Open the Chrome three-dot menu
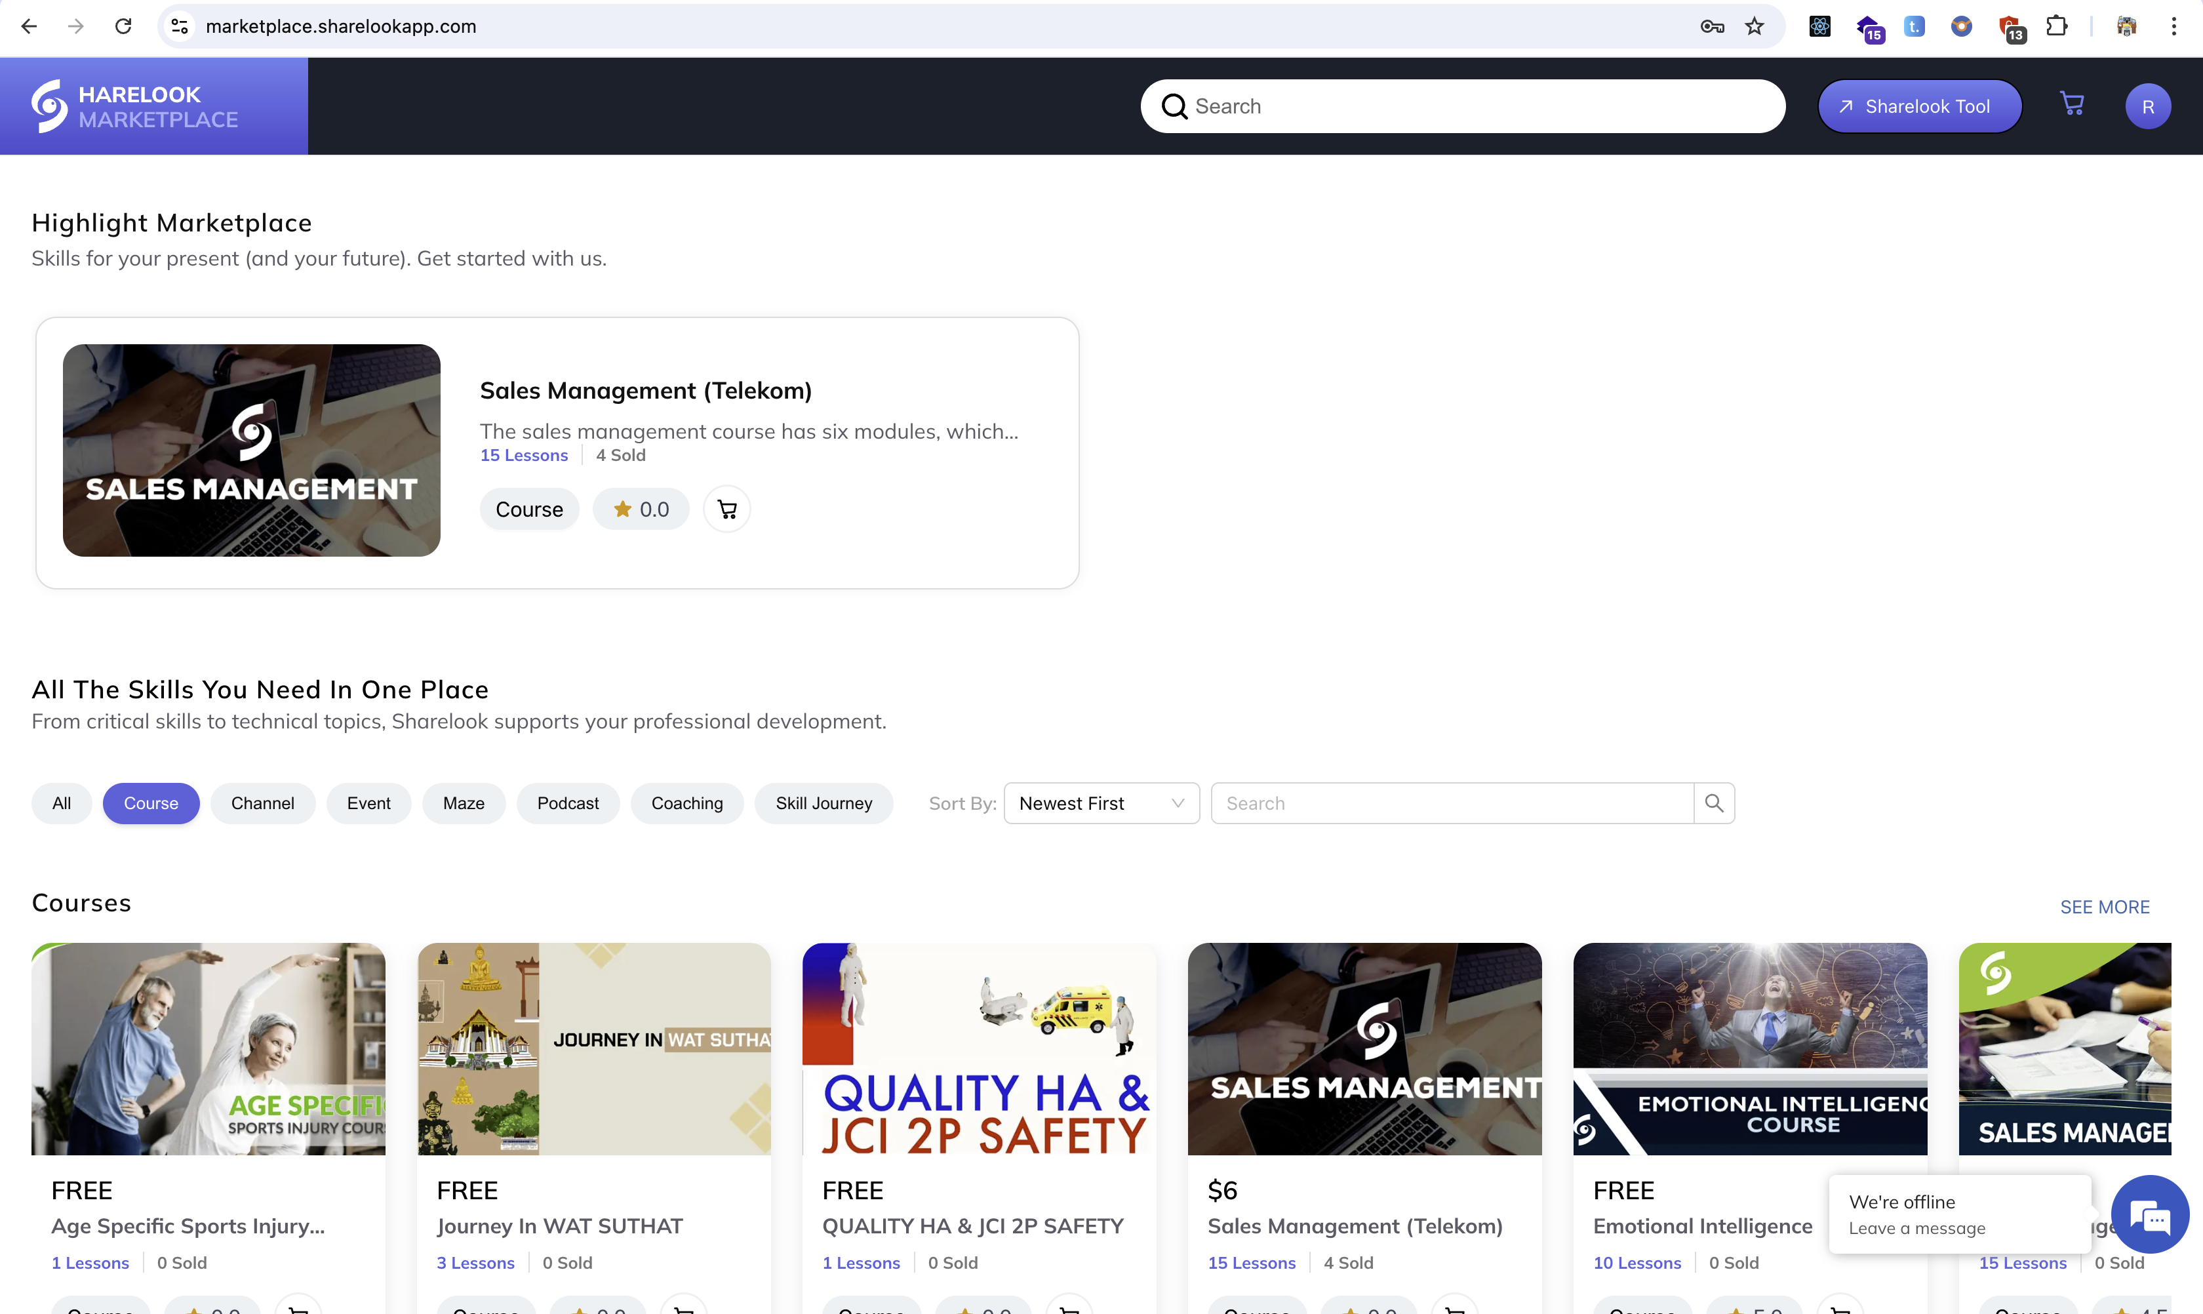 tap(2173, 27)
